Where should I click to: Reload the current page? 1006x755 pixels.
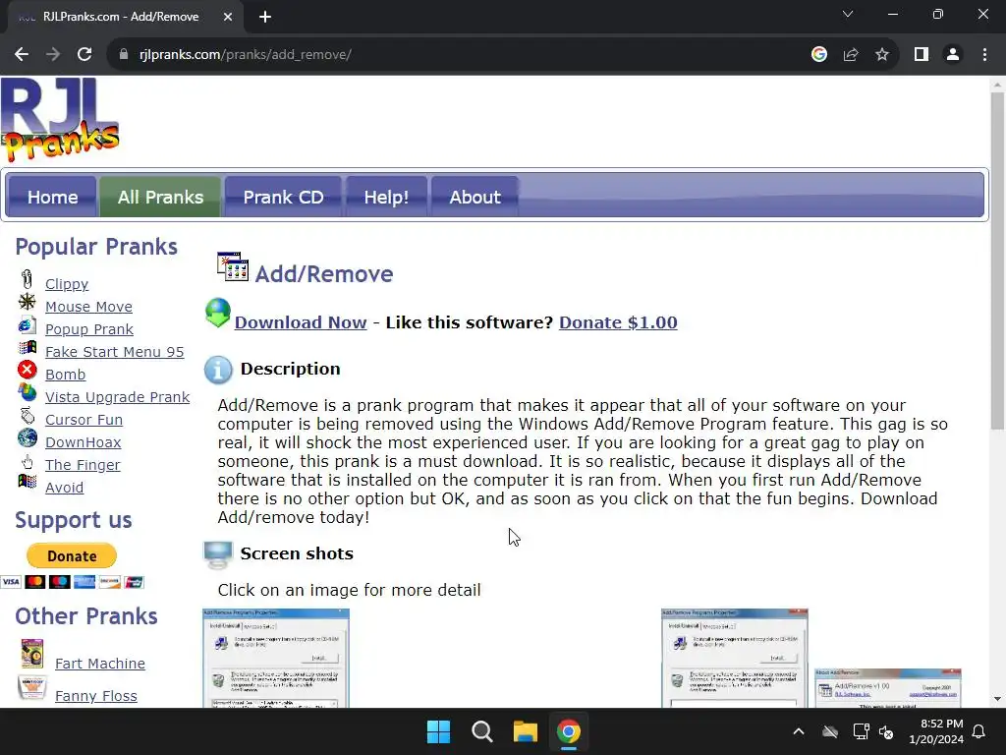pos(84,55)
